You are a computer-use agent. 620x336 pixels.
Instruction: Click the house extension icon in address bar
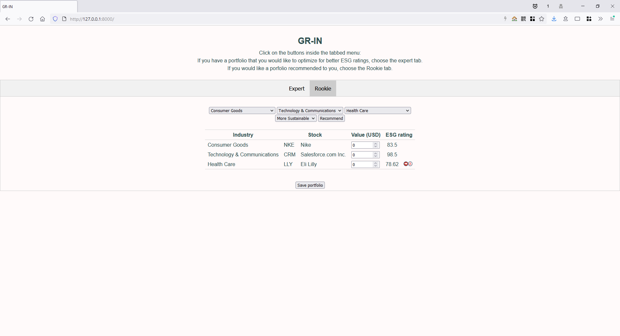514,19
